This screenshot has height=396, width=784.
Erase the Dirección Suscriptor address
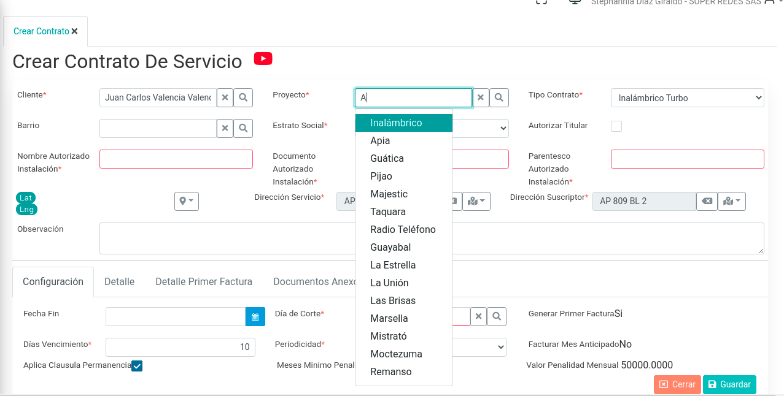707,201
